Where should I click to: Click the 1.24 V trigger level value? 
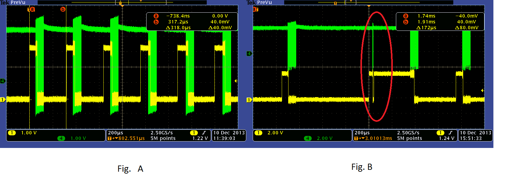pos(446,138)
